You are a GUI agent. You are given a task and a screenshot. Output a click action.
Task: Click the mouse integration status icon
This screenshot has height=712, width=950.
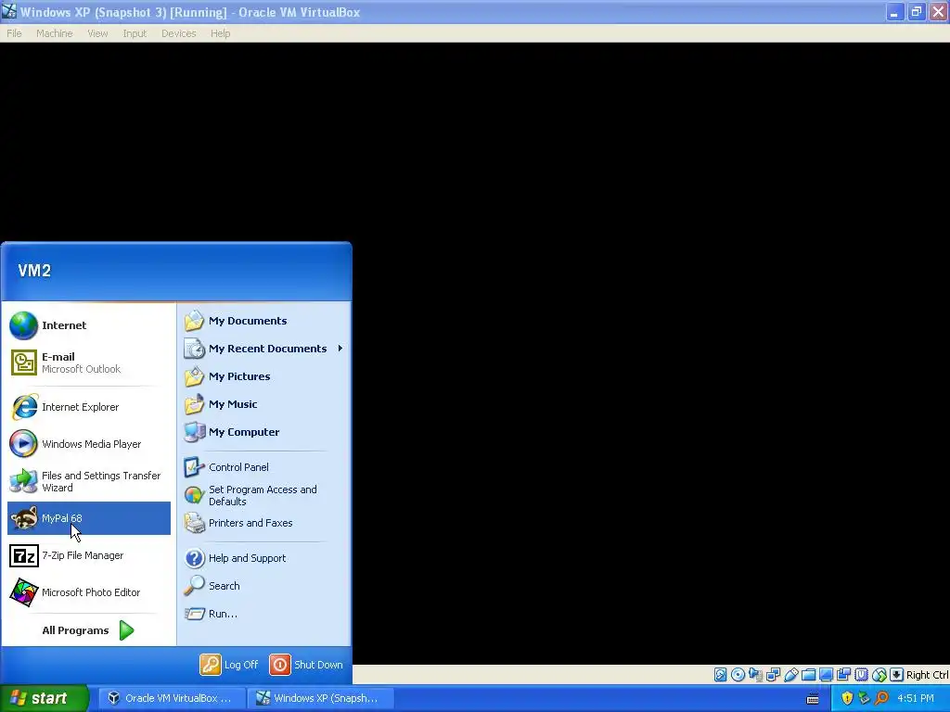[x=879, y=675]
